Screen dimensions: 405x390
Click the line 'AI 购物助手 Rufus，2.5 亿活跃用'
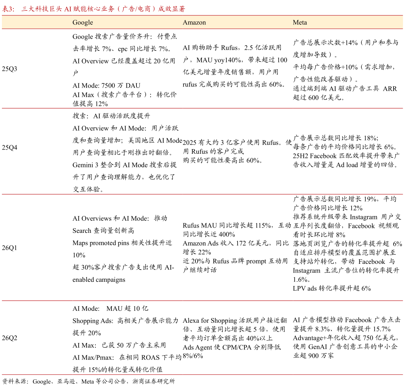tap(232, 48)
